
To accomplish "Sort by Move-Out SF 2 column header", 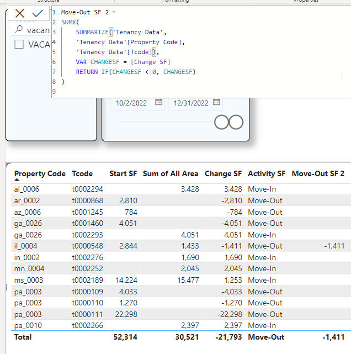I will [x=318, y=173].
